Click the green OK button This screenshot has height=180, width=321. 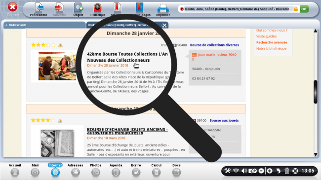tap(304, 9)
